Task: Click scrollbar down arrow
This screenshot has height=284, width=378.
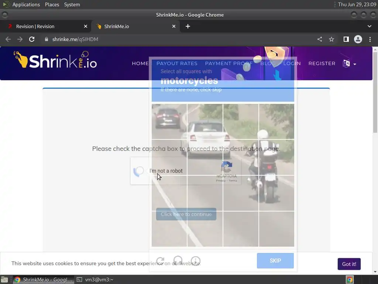Action: coord(375,272)
